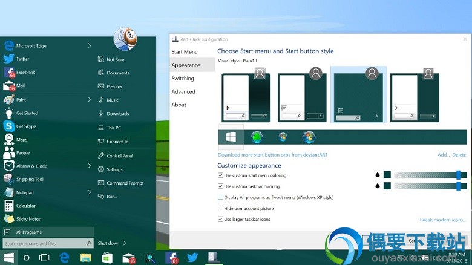Click Delete orb link
Viewport: 472px width, 265px height.
(459, 155)
